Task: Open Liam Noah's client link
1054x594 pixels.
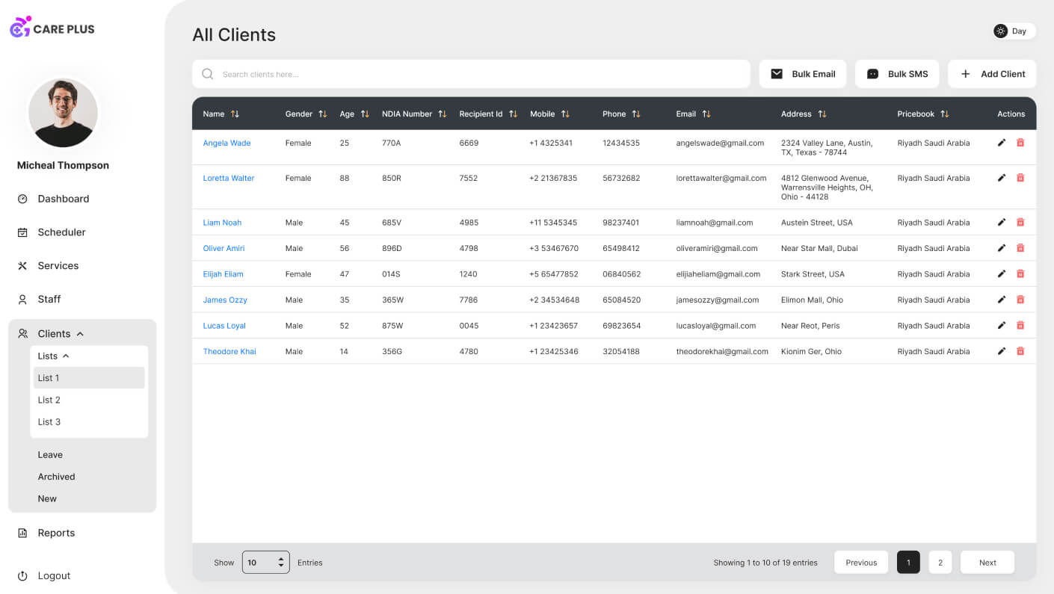Action: (222, 223)
